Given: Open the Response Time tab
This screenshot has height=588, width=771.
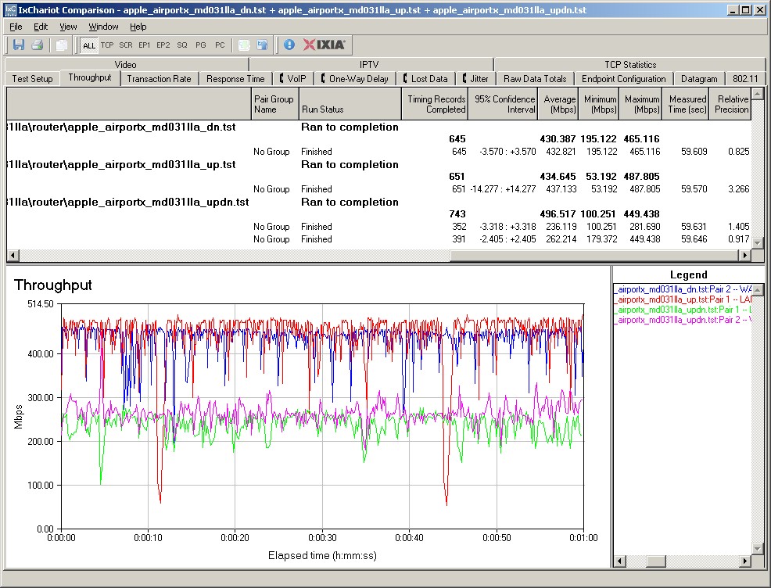Looking at the screenshot, I should [x=235, y=79].
